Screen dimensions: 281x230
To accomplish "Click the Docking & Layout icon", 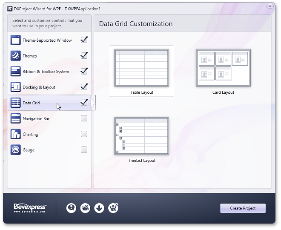I will tap(15, 87).
